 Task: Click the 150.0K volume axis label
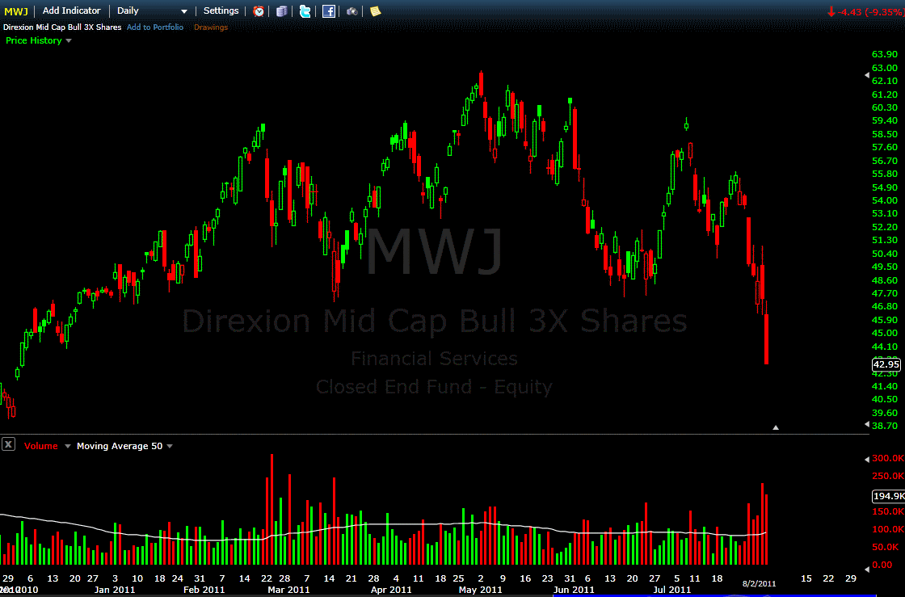point(888,511)
